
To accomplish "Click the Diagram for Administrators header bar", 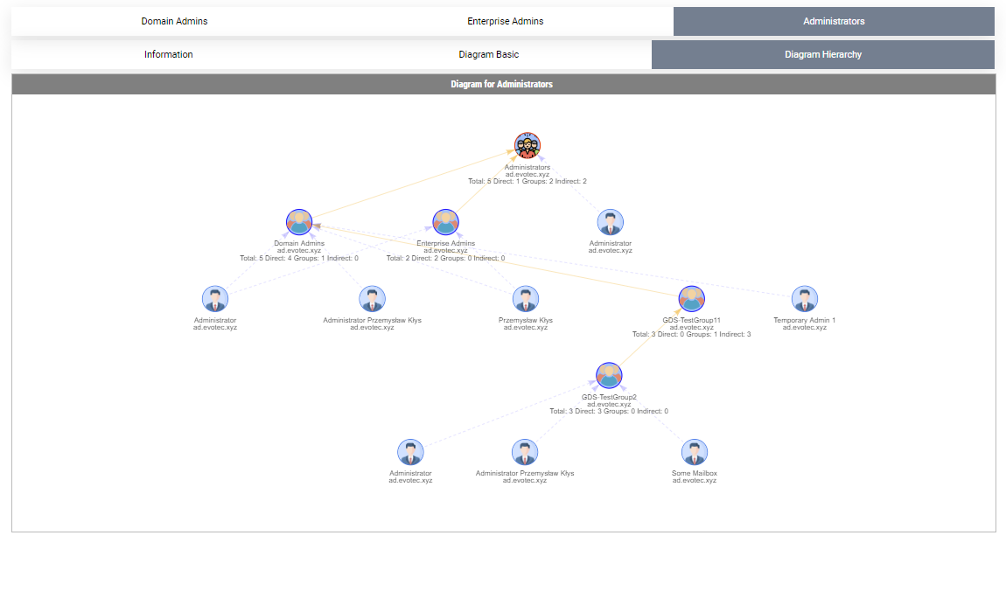I will tap(502, 84).
